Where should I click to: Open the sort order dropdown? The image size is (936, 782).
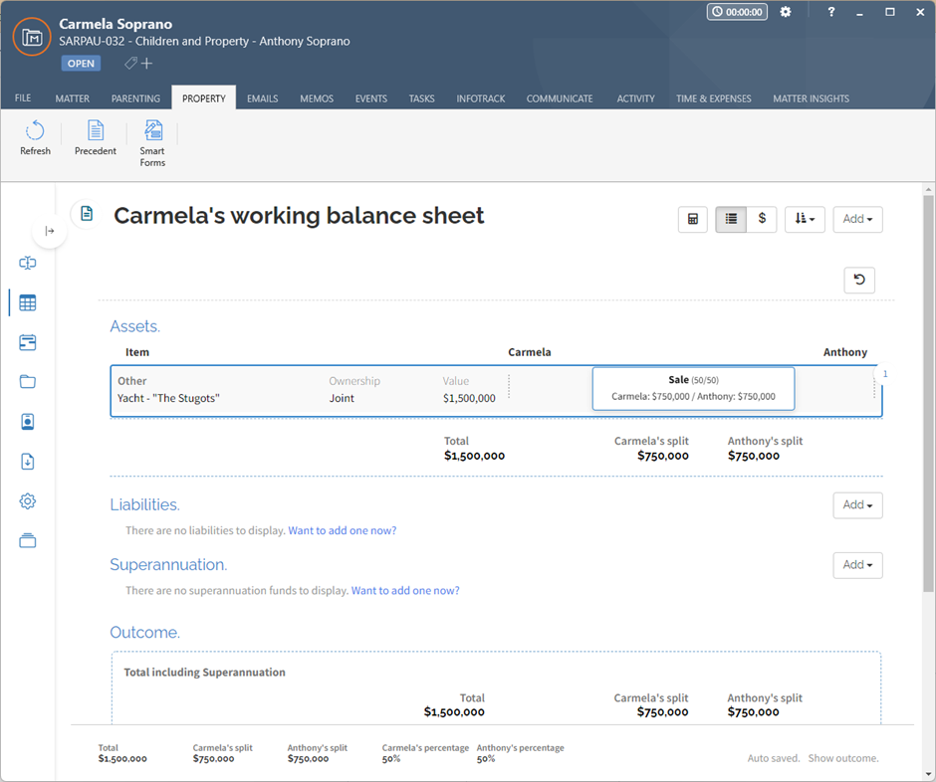(x=805, y=220)
